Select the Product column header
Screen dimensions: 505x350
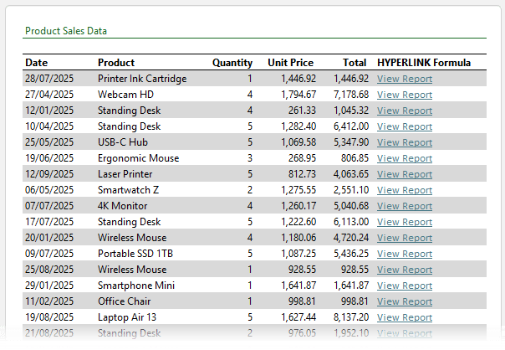pyautogui.click(x=116, y=63)
